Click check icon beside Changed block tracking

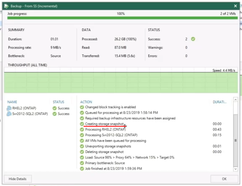click(82, 107)
